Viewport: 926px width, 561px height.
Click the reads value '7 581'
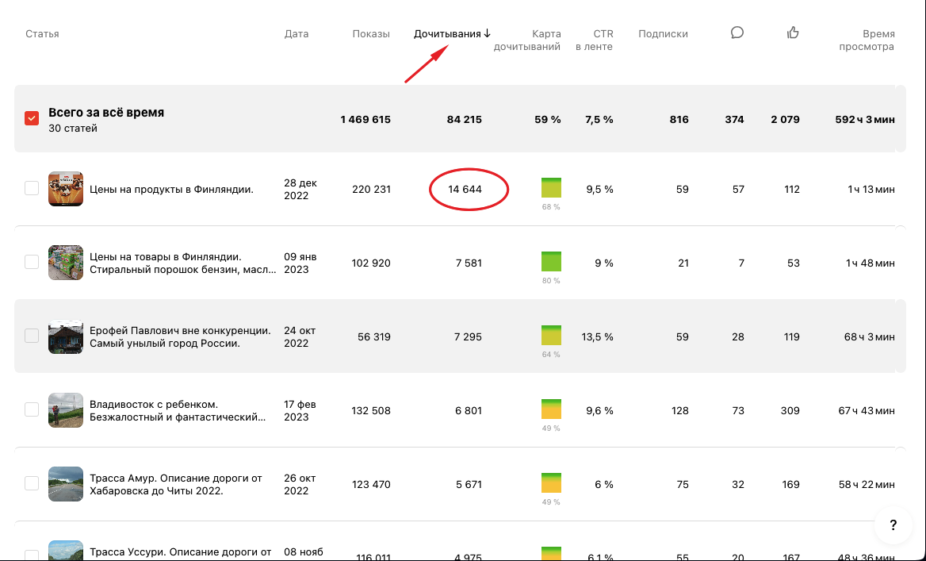469,263
